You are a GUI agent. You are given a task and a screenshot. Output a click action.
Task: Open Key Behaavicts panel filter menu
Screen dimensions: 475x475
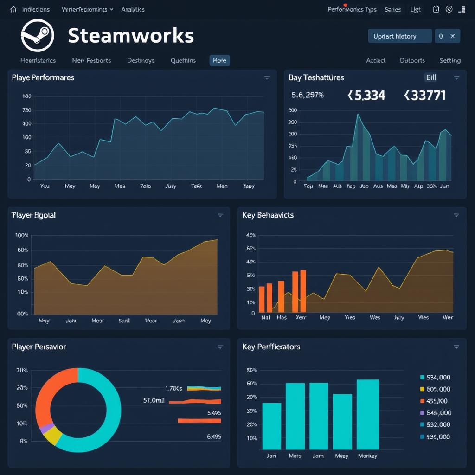(x=456, y=215)
